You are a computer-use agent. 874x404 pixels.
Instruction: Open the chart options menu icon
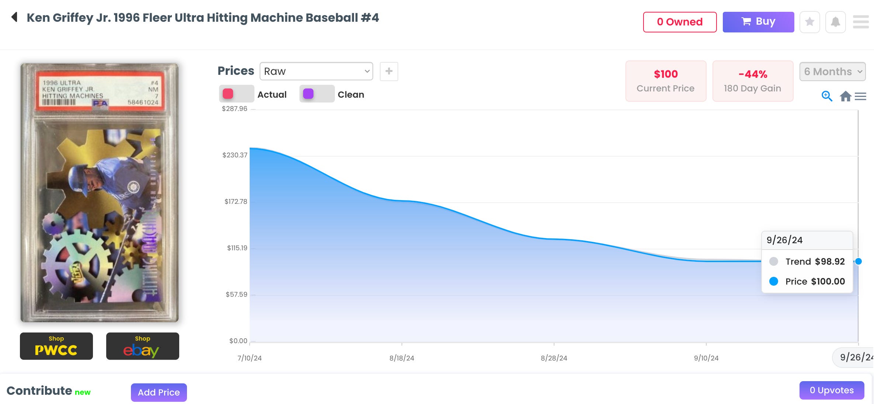(860, 96)
